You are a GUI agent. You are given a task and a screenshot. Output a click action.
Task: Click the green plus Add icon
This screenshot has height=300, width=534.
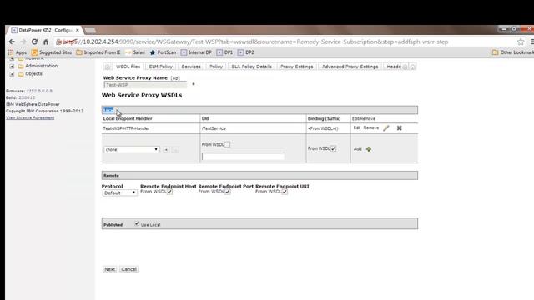coord(369,149)
